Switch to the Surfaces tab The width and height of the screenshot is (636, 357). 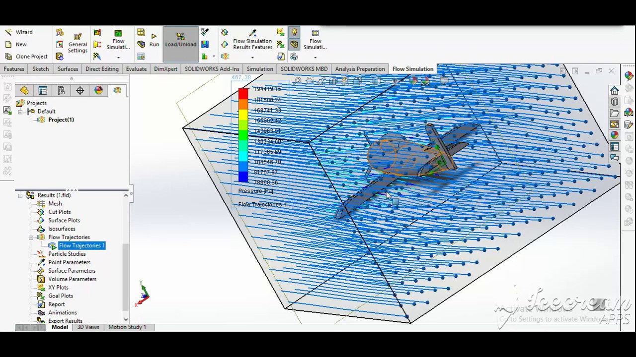[x=68, y=69]
